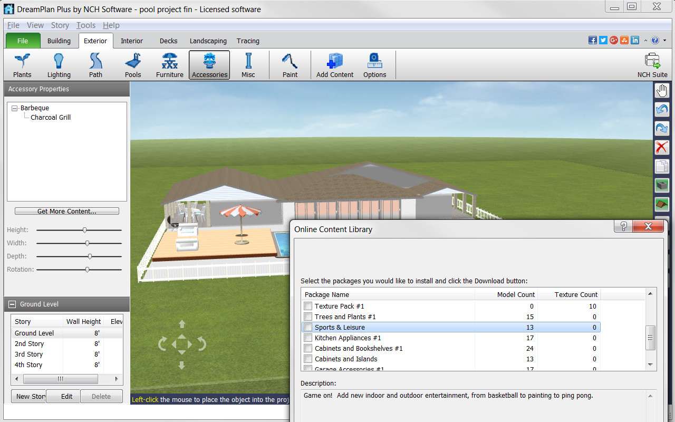Click the New Story button

(x=28, y=396)
